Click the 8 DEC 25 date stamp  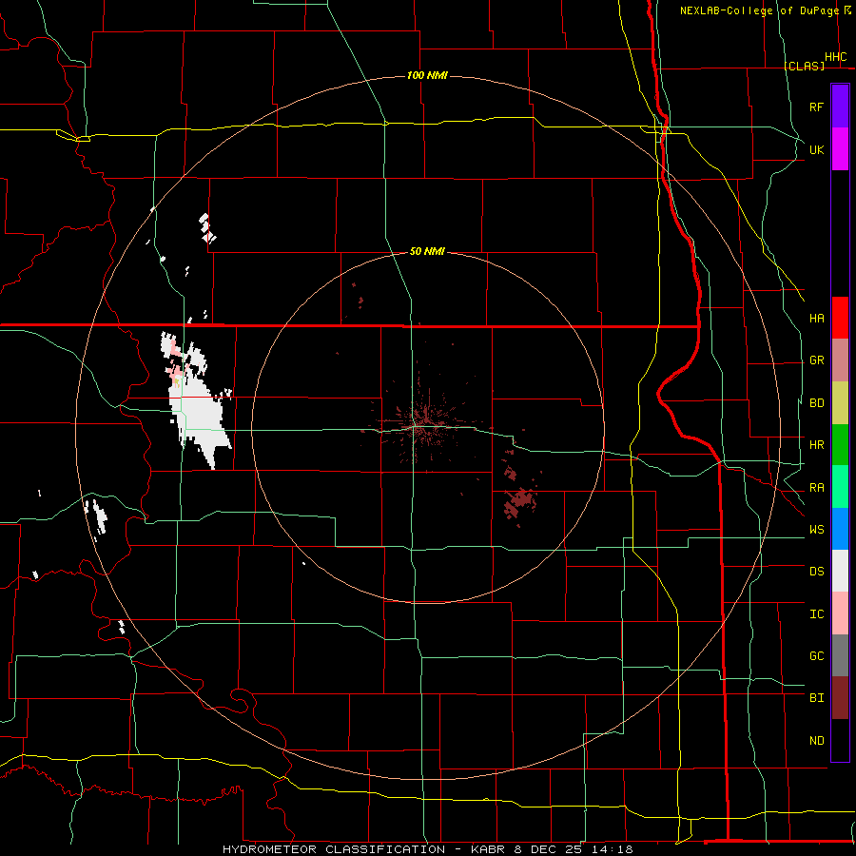click(549, 849)
